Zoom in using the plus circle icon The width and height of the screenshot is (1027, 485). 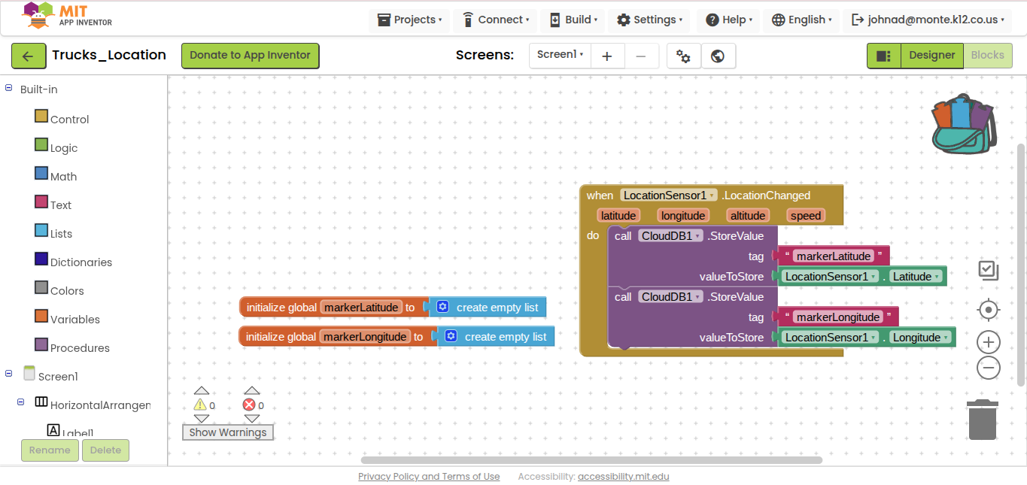[988, 343]
